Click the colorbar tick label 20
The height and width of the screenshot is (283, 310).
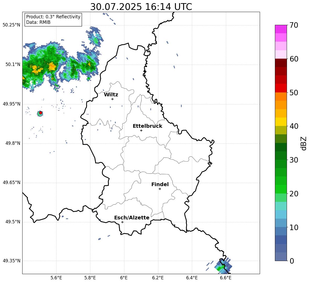pos(294,194)
